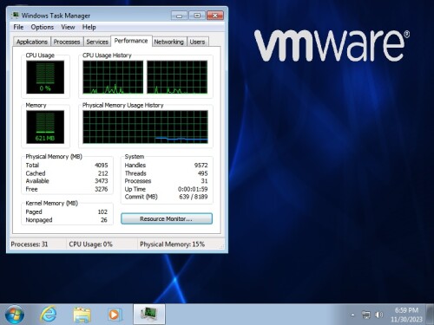Viewport: 434px width, 325px height.
Task: Open the File menu
Action: [18, 27]
